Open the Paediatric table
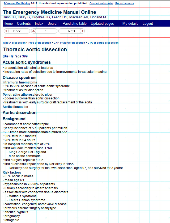170x223 pixels. click(x=74, y=23)
